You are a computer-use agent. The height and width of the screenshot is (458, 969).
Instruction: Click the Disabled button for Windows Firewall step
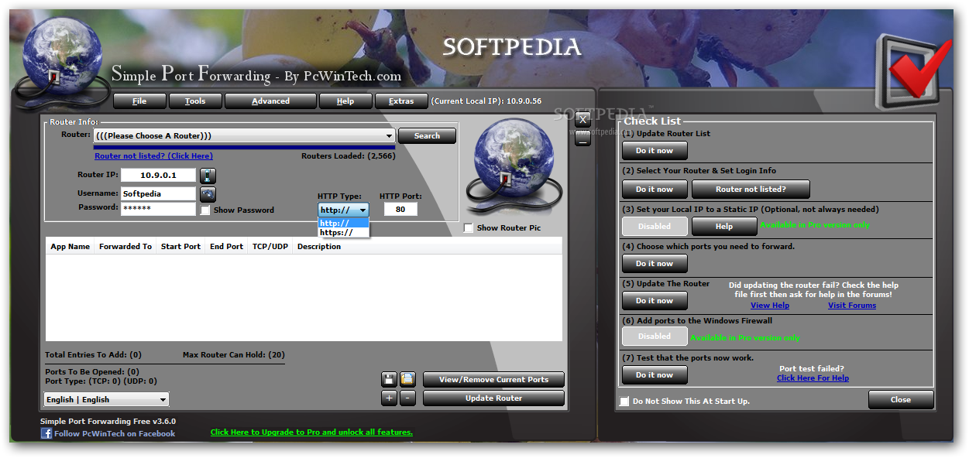[x=655, y=337]
